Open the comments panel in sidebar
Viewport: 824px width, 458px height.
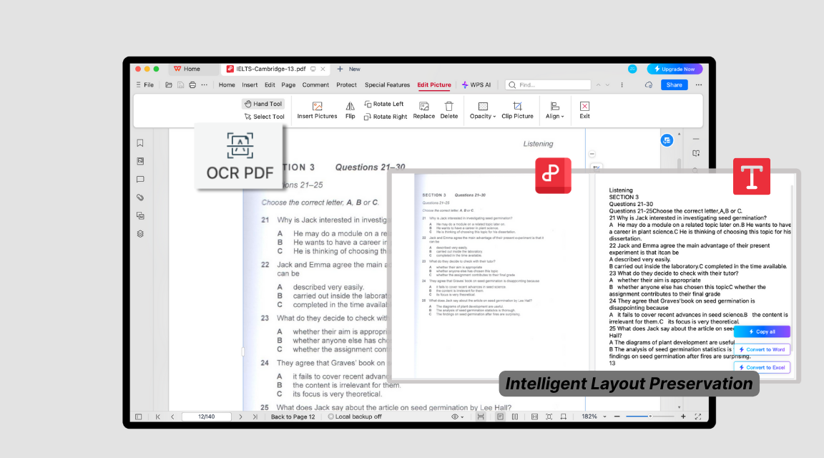click(140, 180)
